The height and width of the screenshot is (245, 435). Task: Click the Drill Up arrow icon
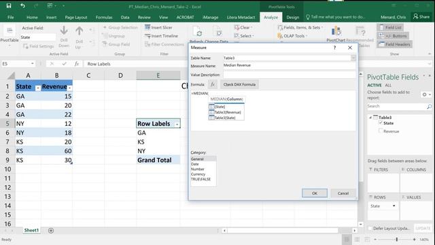click(80, 31)
